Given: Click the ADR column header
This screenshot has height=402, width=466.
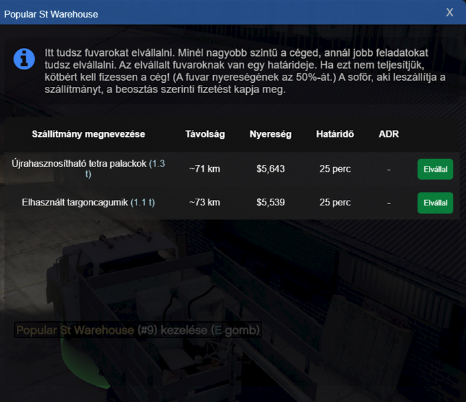Looking at the screenshot, I should (389, 134).
